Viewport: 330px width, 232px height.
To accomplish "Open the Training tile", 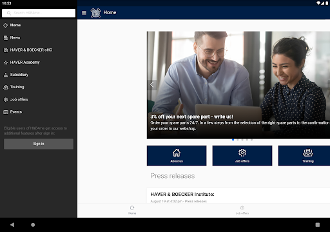I will click(x=304, y=156).
